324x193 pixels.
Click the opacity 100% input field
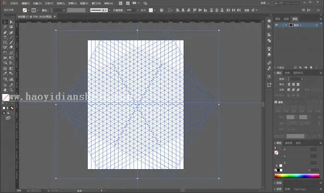click(131, 10)
